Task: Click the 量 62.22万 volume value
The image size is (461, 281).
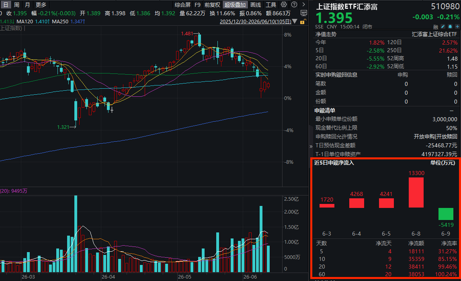Action: [x=192, y=13]
